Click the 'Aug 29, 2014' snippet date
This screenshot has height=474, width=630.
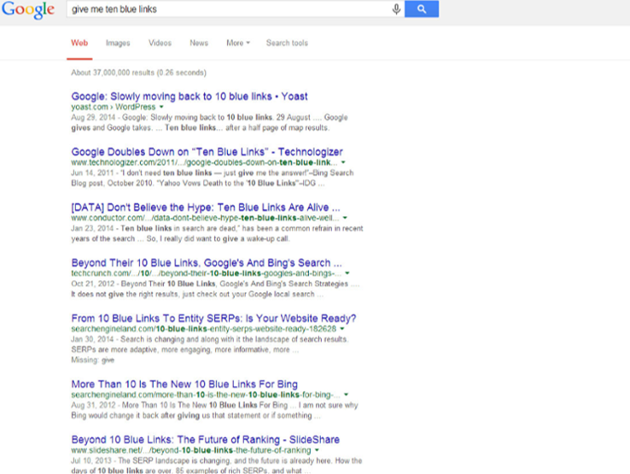93,117
